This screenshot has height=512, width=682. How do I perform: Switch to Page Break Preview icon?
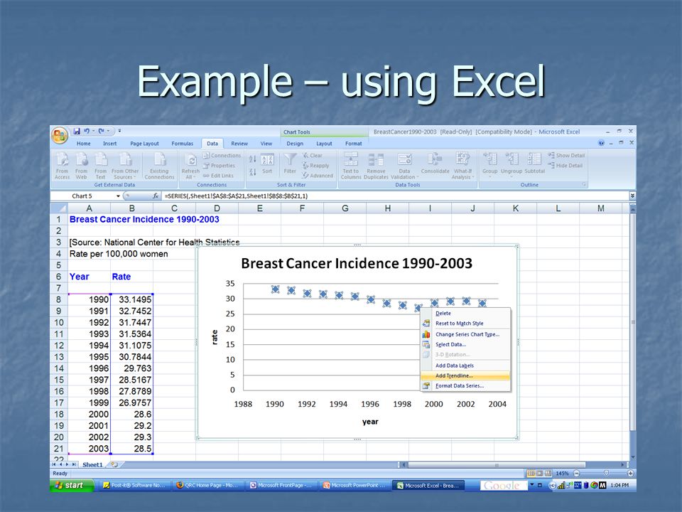(x=548, y=474)
